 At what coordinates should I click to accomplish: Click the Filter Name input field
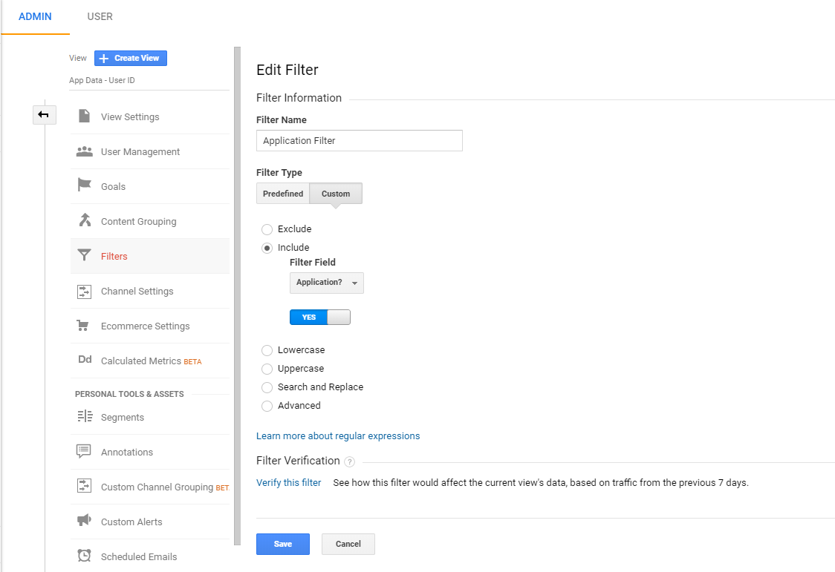tap(359, 140)
